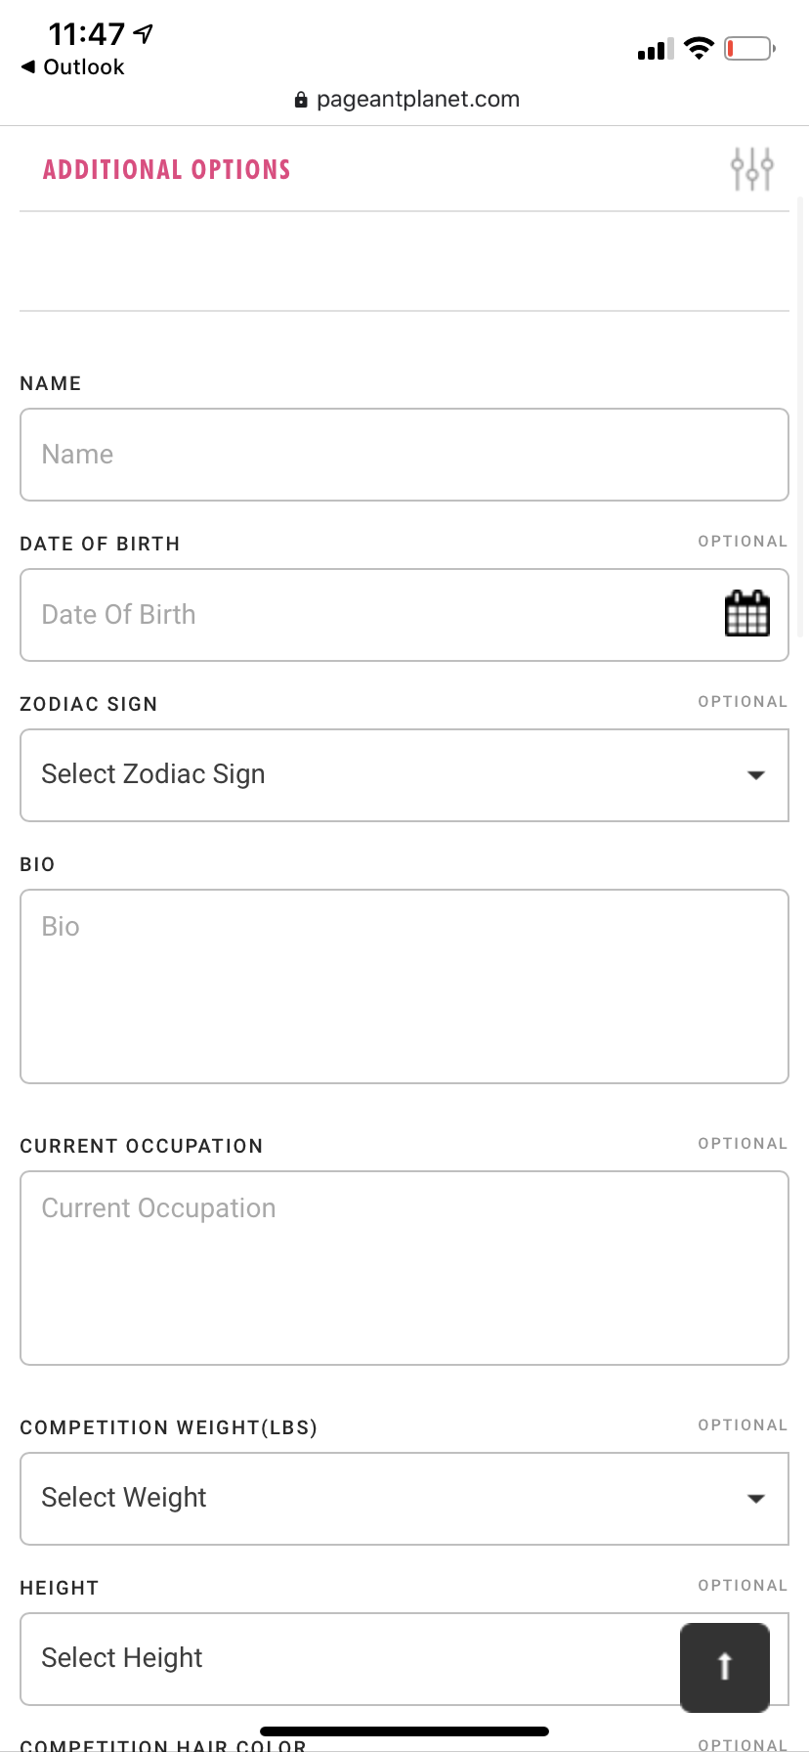
Task: Open the date of birth calendar icon
Action: pyautogui.click(x=747, y=614)
